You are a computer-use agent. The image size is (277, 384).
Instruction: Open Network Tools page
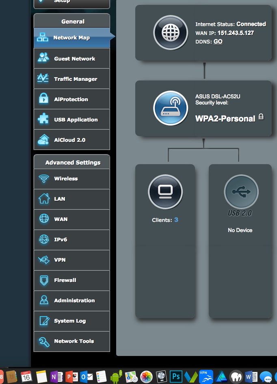72,341
